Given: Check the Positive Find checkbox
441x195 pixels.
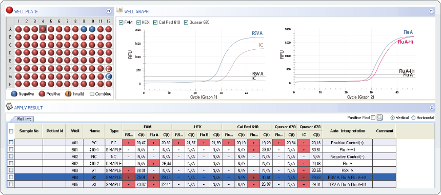Looking at the screenshot, I should (373, 118).
